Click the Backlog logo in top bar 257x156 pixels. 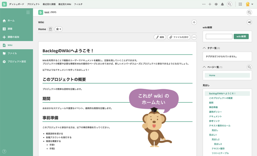4,4
